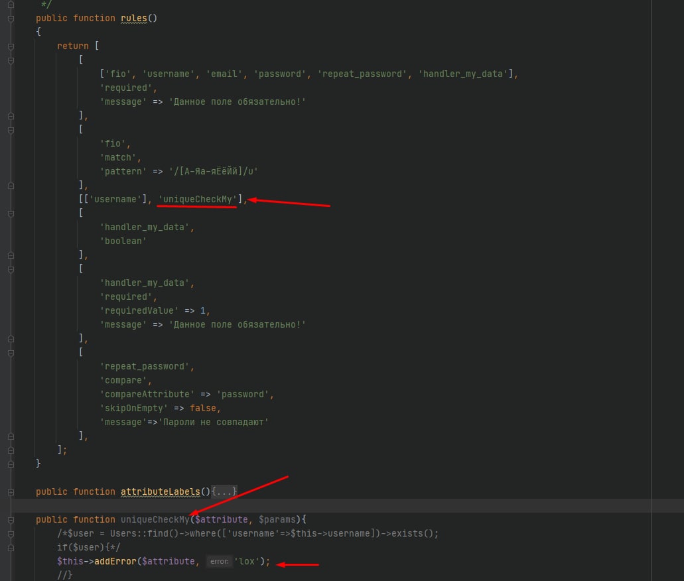684x581 pixels.
Task: Click the 'match' validator string
Action: pyautogui.click(x=118, y=157)
